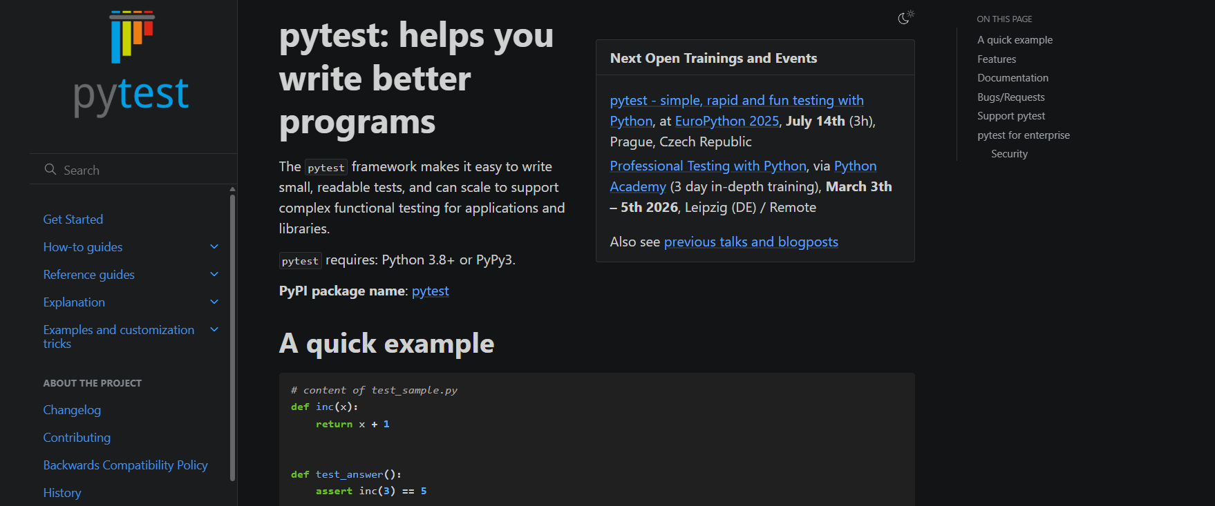This screenshot has width=1215, height=506.
Task: Open Backwards Compatibility Policy page
Action: pos(126,465)
